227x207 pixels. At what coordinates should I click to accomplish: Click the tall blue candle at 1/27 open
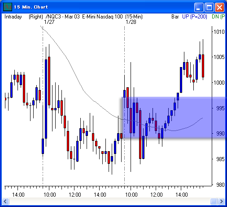pos(46,99)
